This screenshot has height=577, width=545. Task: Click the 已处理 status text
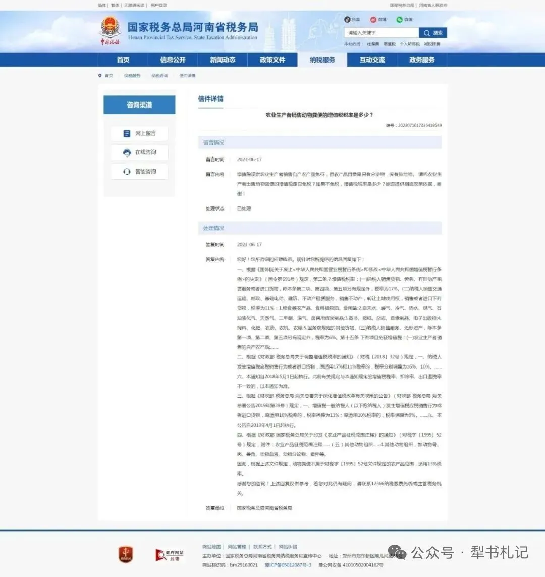coord(244,208)
